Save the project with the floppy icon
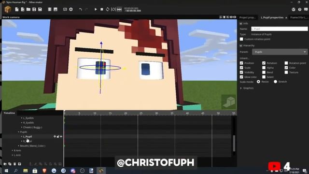Screen dimensions: 309x174 pyautogui.click(x=34, y=9)
